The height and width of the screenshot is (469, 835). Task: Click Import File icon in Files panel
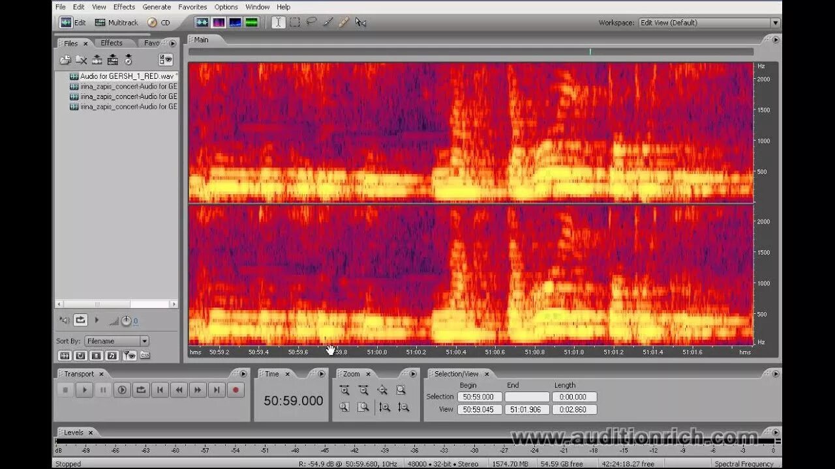pos(65,60)
